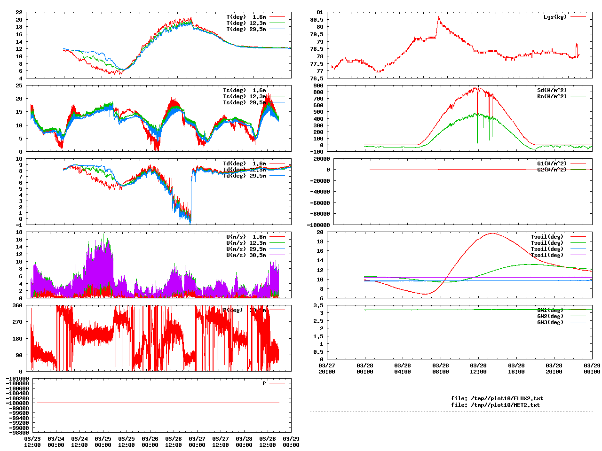This screenshot has height=451, width=602.
Task: Click the T(deg) 29.5m legend entry
Action: 246,29
